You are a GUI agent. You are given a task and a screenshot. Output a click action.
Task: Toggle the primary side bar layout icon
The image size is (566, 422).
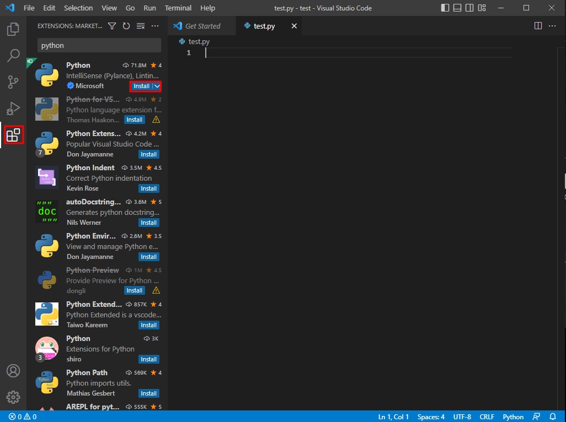(445, 8)
